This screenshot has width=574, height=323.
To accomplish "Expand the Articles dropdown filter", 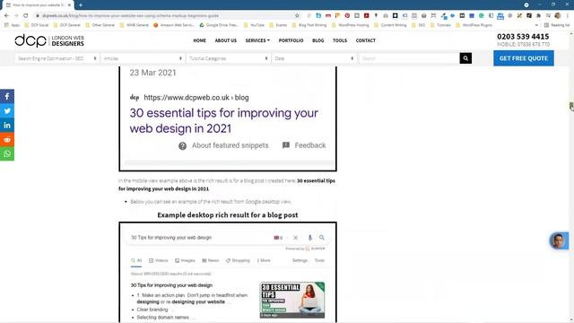I will coord(143,58).
